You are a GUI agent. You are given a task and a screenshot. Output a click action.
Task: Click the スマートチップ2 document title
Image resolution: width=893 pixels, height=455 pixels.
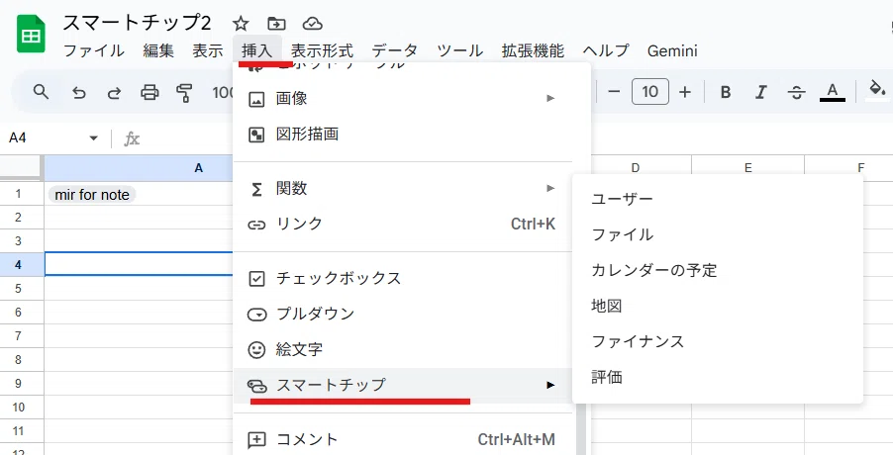coord(137,23)
